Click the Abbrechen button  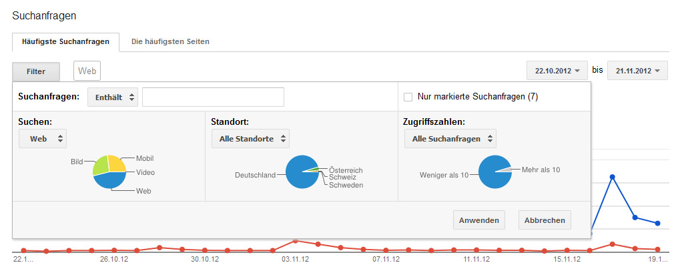pyautogui.click(x=545, y=220)
